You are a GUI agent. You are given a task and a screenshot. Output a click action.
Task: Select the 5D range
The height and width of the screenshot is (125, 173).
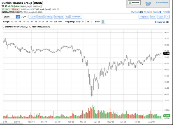pyautogui.click(x=16, y=22)
